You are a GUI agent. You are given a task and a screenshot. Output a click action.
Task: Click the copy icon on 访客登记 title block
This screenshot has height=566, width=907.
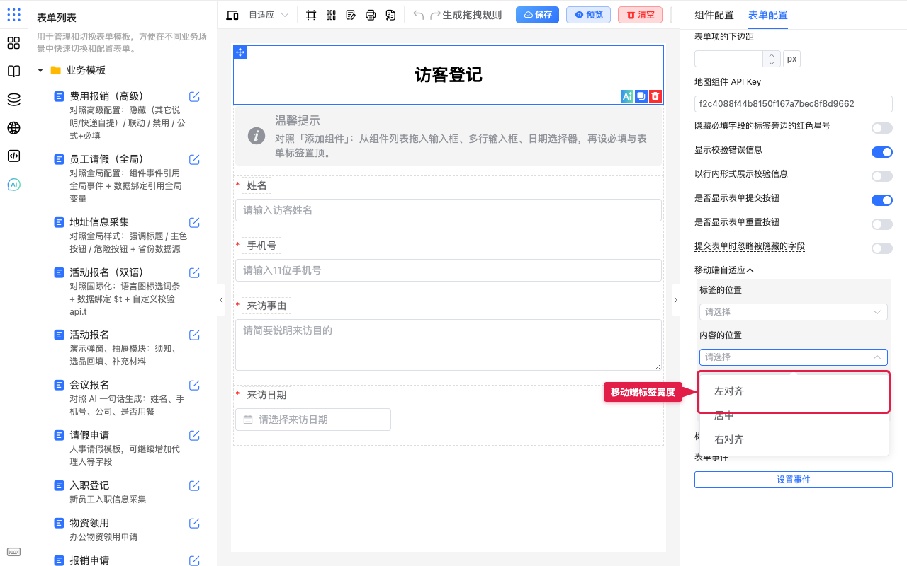click(641, 97)
